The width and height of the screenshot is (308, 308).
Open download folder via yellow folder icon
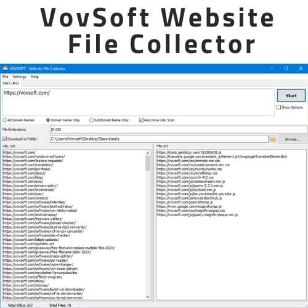coord(273,139)
